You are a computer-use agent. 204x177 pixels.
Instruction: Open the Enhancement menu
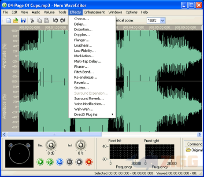point(94,12)
